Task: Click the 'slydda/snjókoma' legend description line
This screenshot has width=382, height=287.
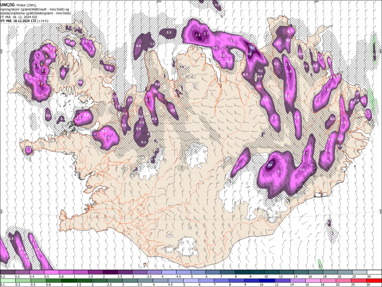Action: pos(36,13)
